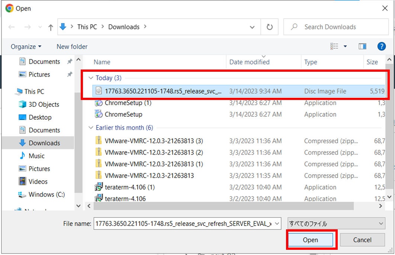This screenshot has height=255, width=395.
Task: Click the Refresh icon beside the address bar
Action: (x=269, y=27)
